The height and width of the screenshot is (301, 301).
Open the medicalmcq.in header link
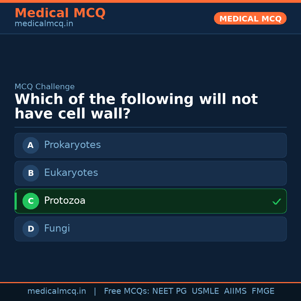[x=43, y=23]
